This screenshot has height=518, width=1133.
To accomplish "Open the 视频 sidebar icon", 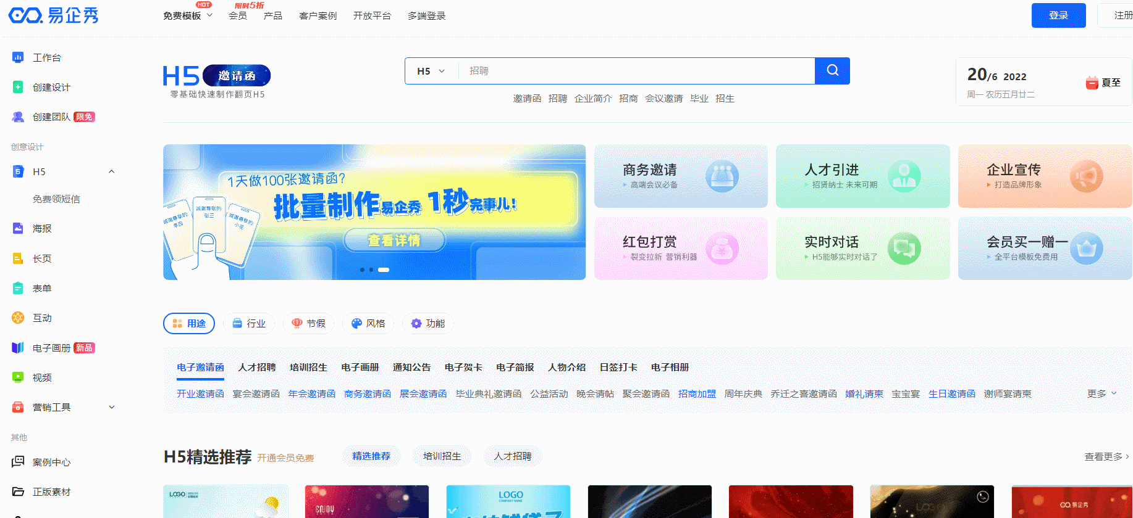I will (x=18, y=377).
